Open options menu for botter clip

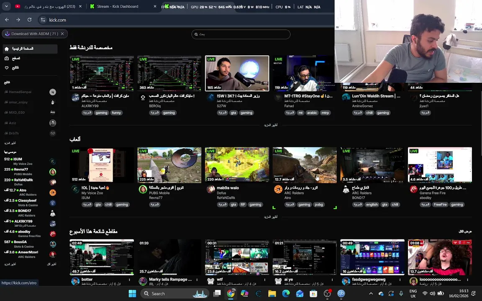(x=129, y=280)
